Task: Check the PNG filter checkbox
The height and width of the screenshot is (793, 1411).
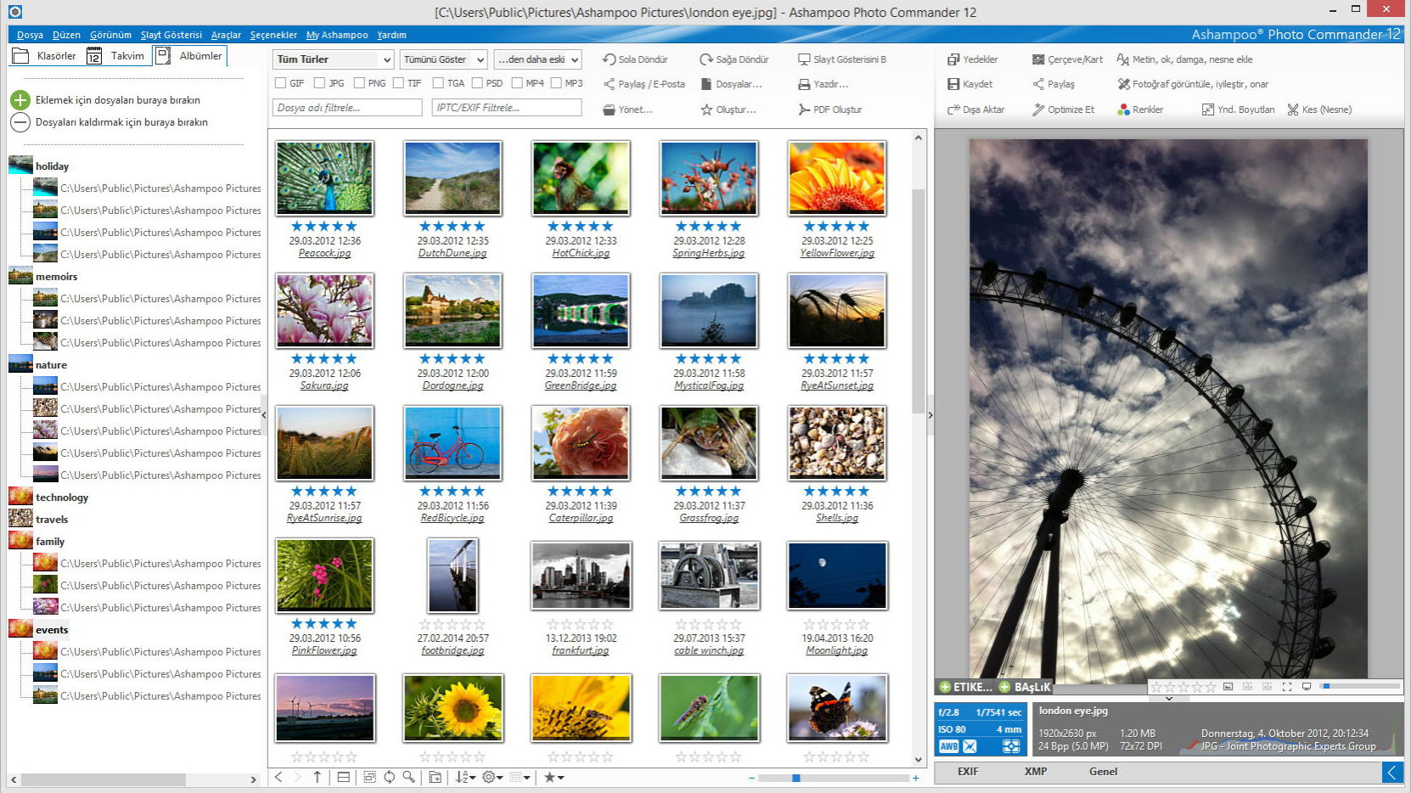Action: tap(359, 83)
